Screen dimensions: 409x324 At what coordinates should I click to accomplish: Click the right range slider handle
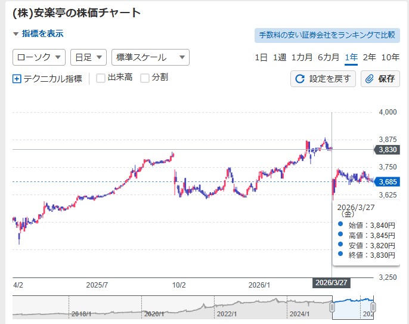tap(373, 307)
